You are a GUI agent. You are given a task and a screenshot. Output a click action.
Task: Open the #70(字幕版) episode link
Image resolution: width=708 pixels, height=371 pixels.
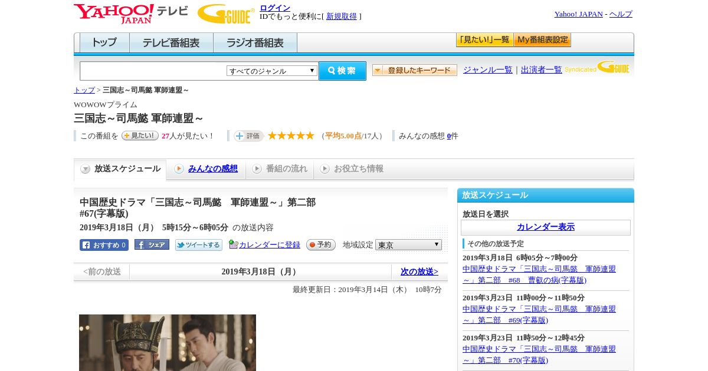click(539, 355)
